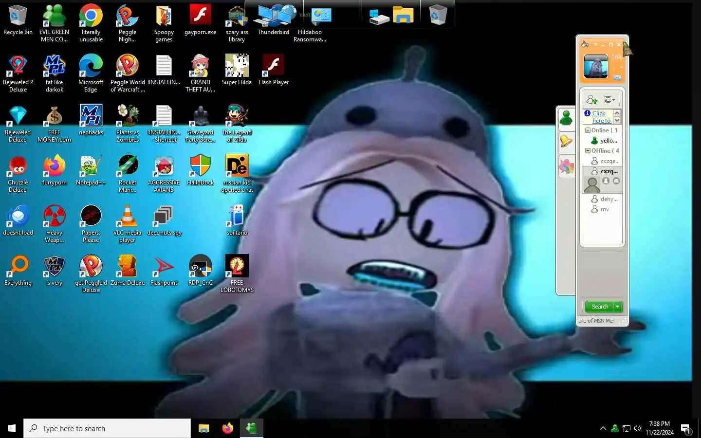Open the doesnt load Thunderbird-style icon
Viewport: 701px width, 438px height.
click(18, 220)
